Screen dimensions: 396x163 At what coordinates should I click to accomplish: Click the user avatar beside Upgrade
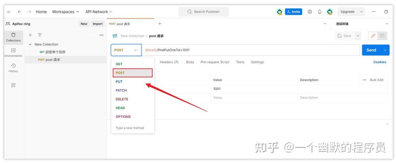(330, 12)
